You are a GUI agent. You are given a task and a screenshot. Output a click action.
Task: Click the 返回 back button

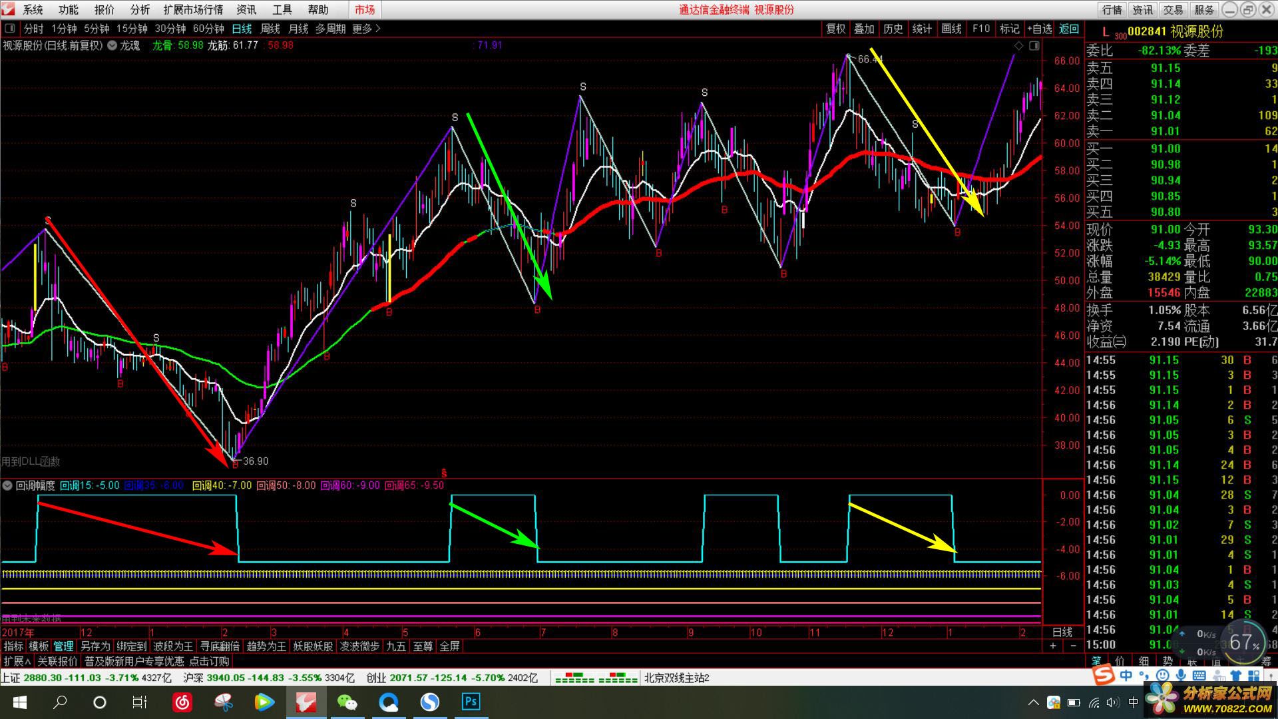1068,29
